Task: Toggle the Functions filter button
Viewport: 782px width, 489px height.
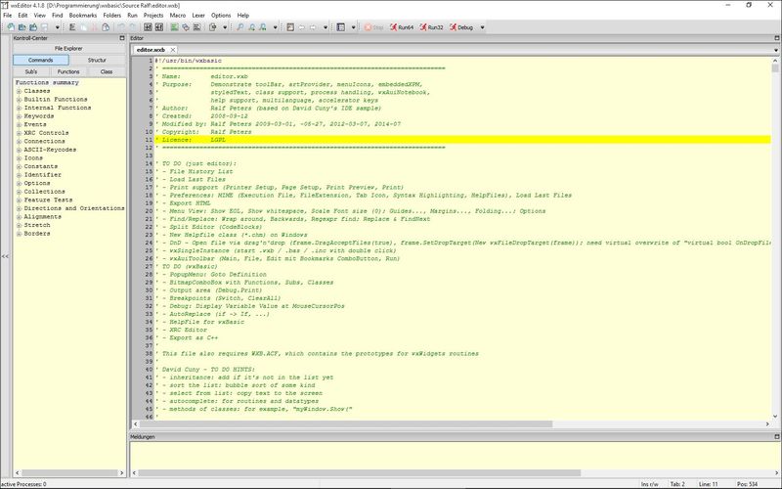Action: (x=68, y=71)
